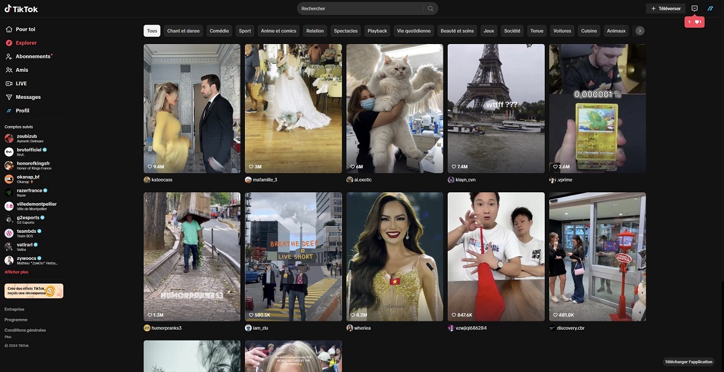This screenshot has width=724, height=372.
Task: Open the brutofficiel followed account
Action: tap(29, 150)
